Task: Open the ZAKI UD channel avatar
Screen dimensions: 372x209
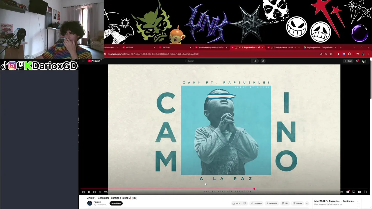Action: click(x=90, y=203)
